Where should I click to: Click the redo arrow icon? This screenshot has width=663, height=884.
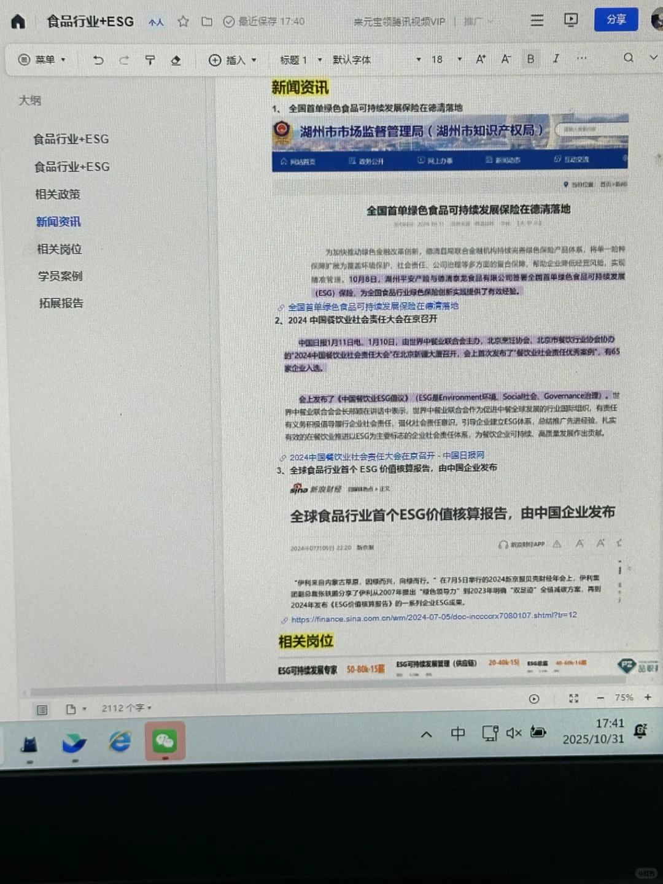tap(124, 60)
